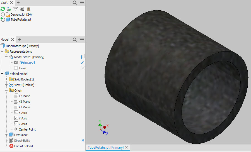This screenshot has height=152, width=251.
Task: Close the Vault panel tab
Action: click(11, 3)
